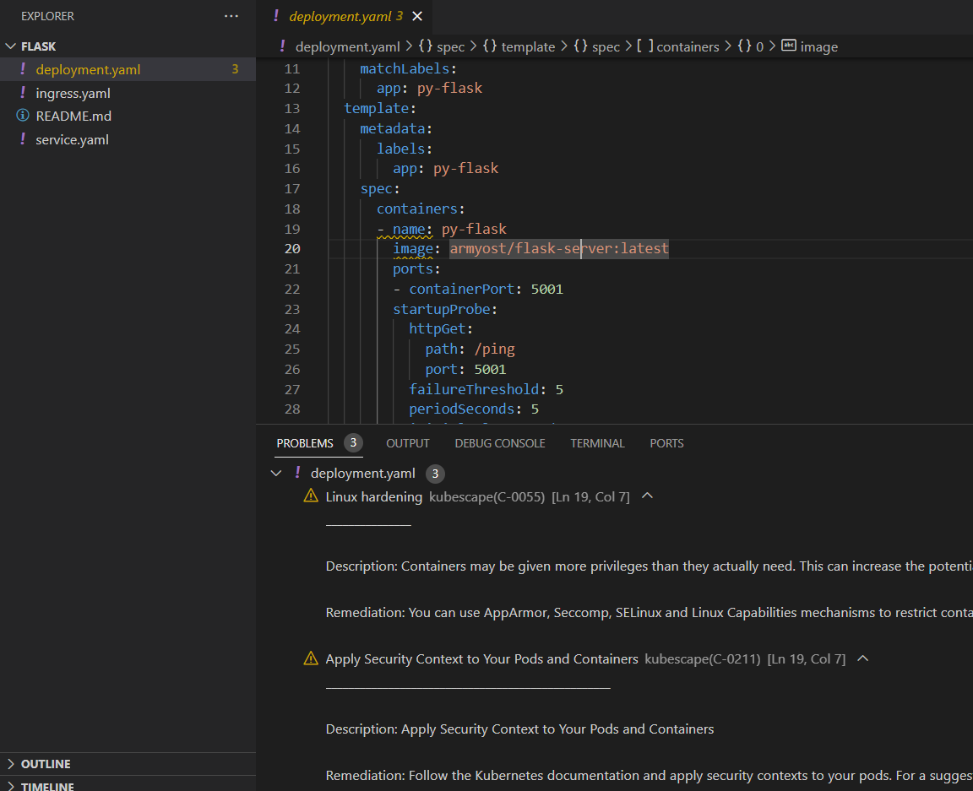
Task: Click warning icon for Apply Security Context
Action: point(311,658)
